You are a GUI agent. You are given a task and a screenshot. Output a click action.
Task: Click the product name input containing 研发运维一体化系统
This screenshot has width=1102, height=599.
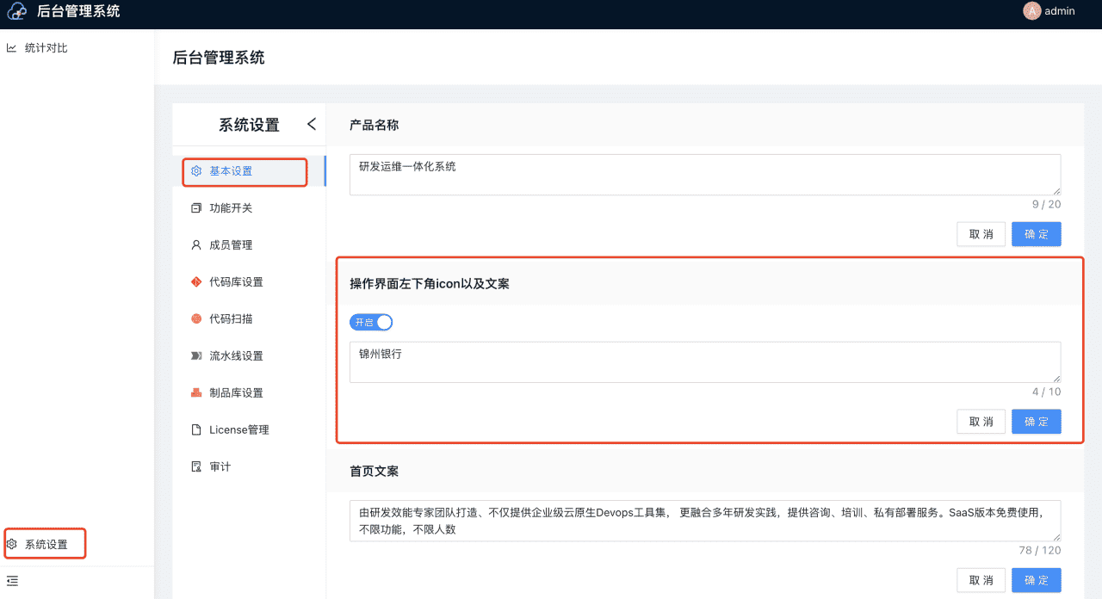click(704, 174)
